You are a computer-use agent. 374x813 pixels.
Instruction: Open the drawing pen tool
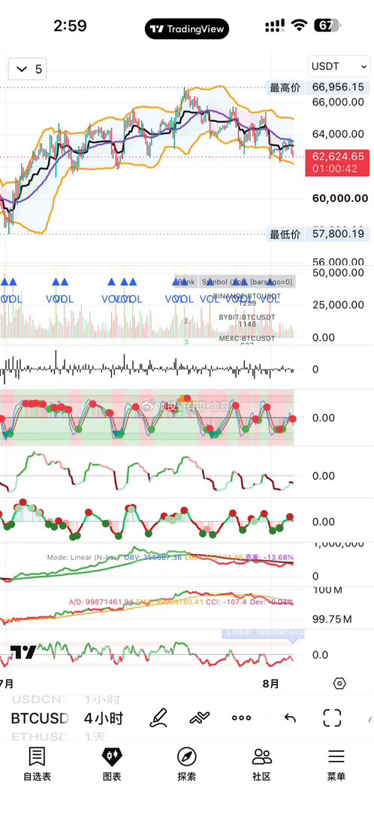click(158, 717)
